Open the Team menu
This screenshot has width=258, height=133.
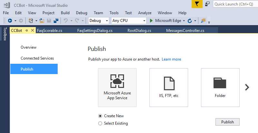[x=98, y=13]
